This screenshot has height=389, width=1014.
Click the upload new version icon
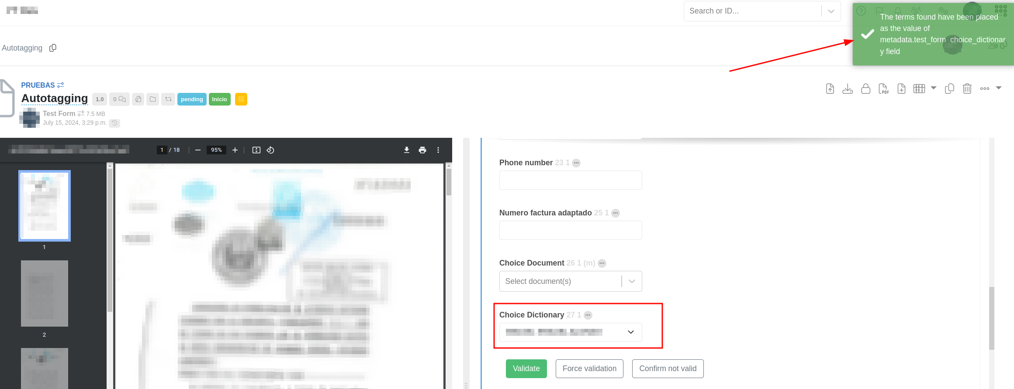tap(830, 89)
